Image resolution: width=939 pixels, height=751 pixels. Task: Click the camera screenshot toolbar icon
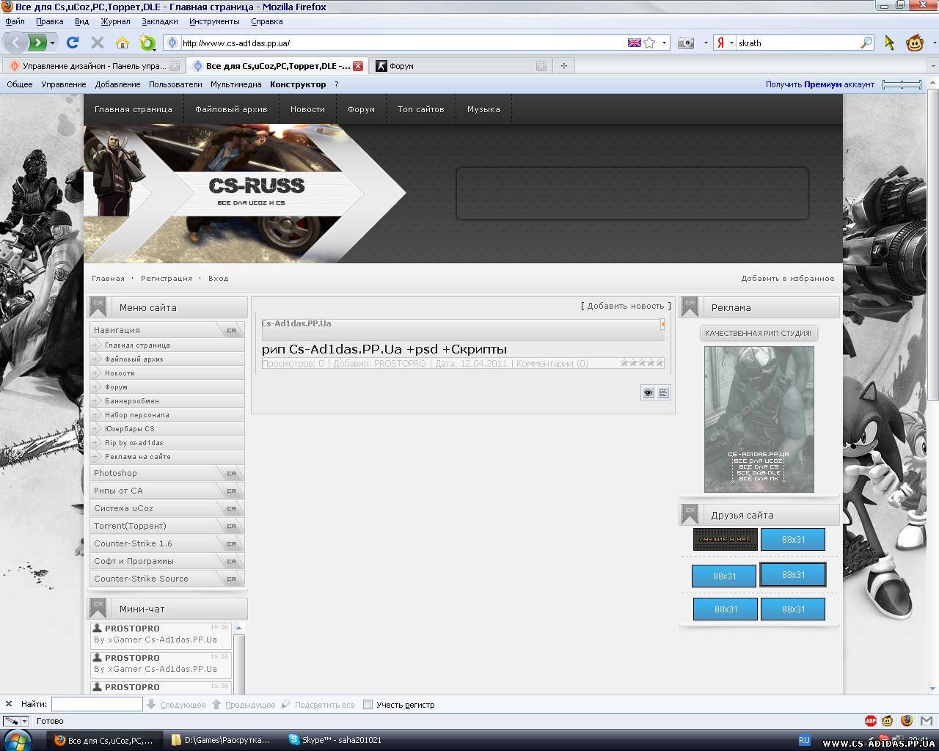(x=686, y=43)
